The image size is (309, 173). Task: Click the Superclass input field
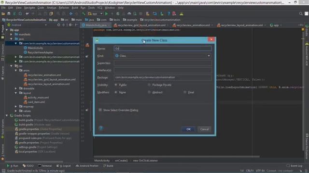pos(163,63)
